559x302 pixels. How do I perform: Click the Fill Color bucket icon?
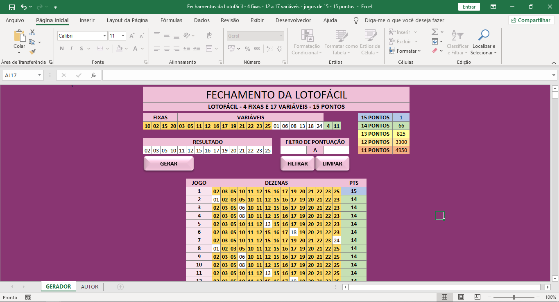(x=119, y=49)
